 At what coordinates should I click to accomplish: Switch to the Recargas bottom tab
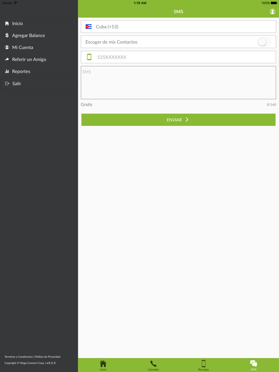(x=203, y=365)
